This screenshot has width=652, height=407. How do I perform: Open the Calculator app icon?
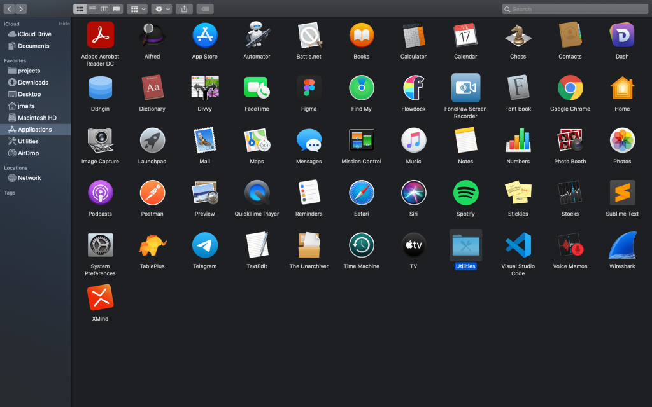[413, 36]
